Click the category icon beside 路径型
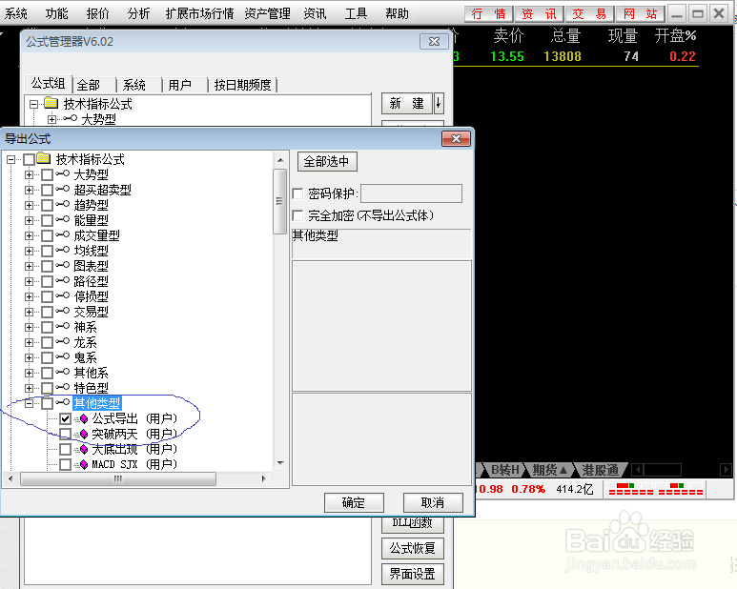The height and width of the screenshot is (589, 737). 63,281
